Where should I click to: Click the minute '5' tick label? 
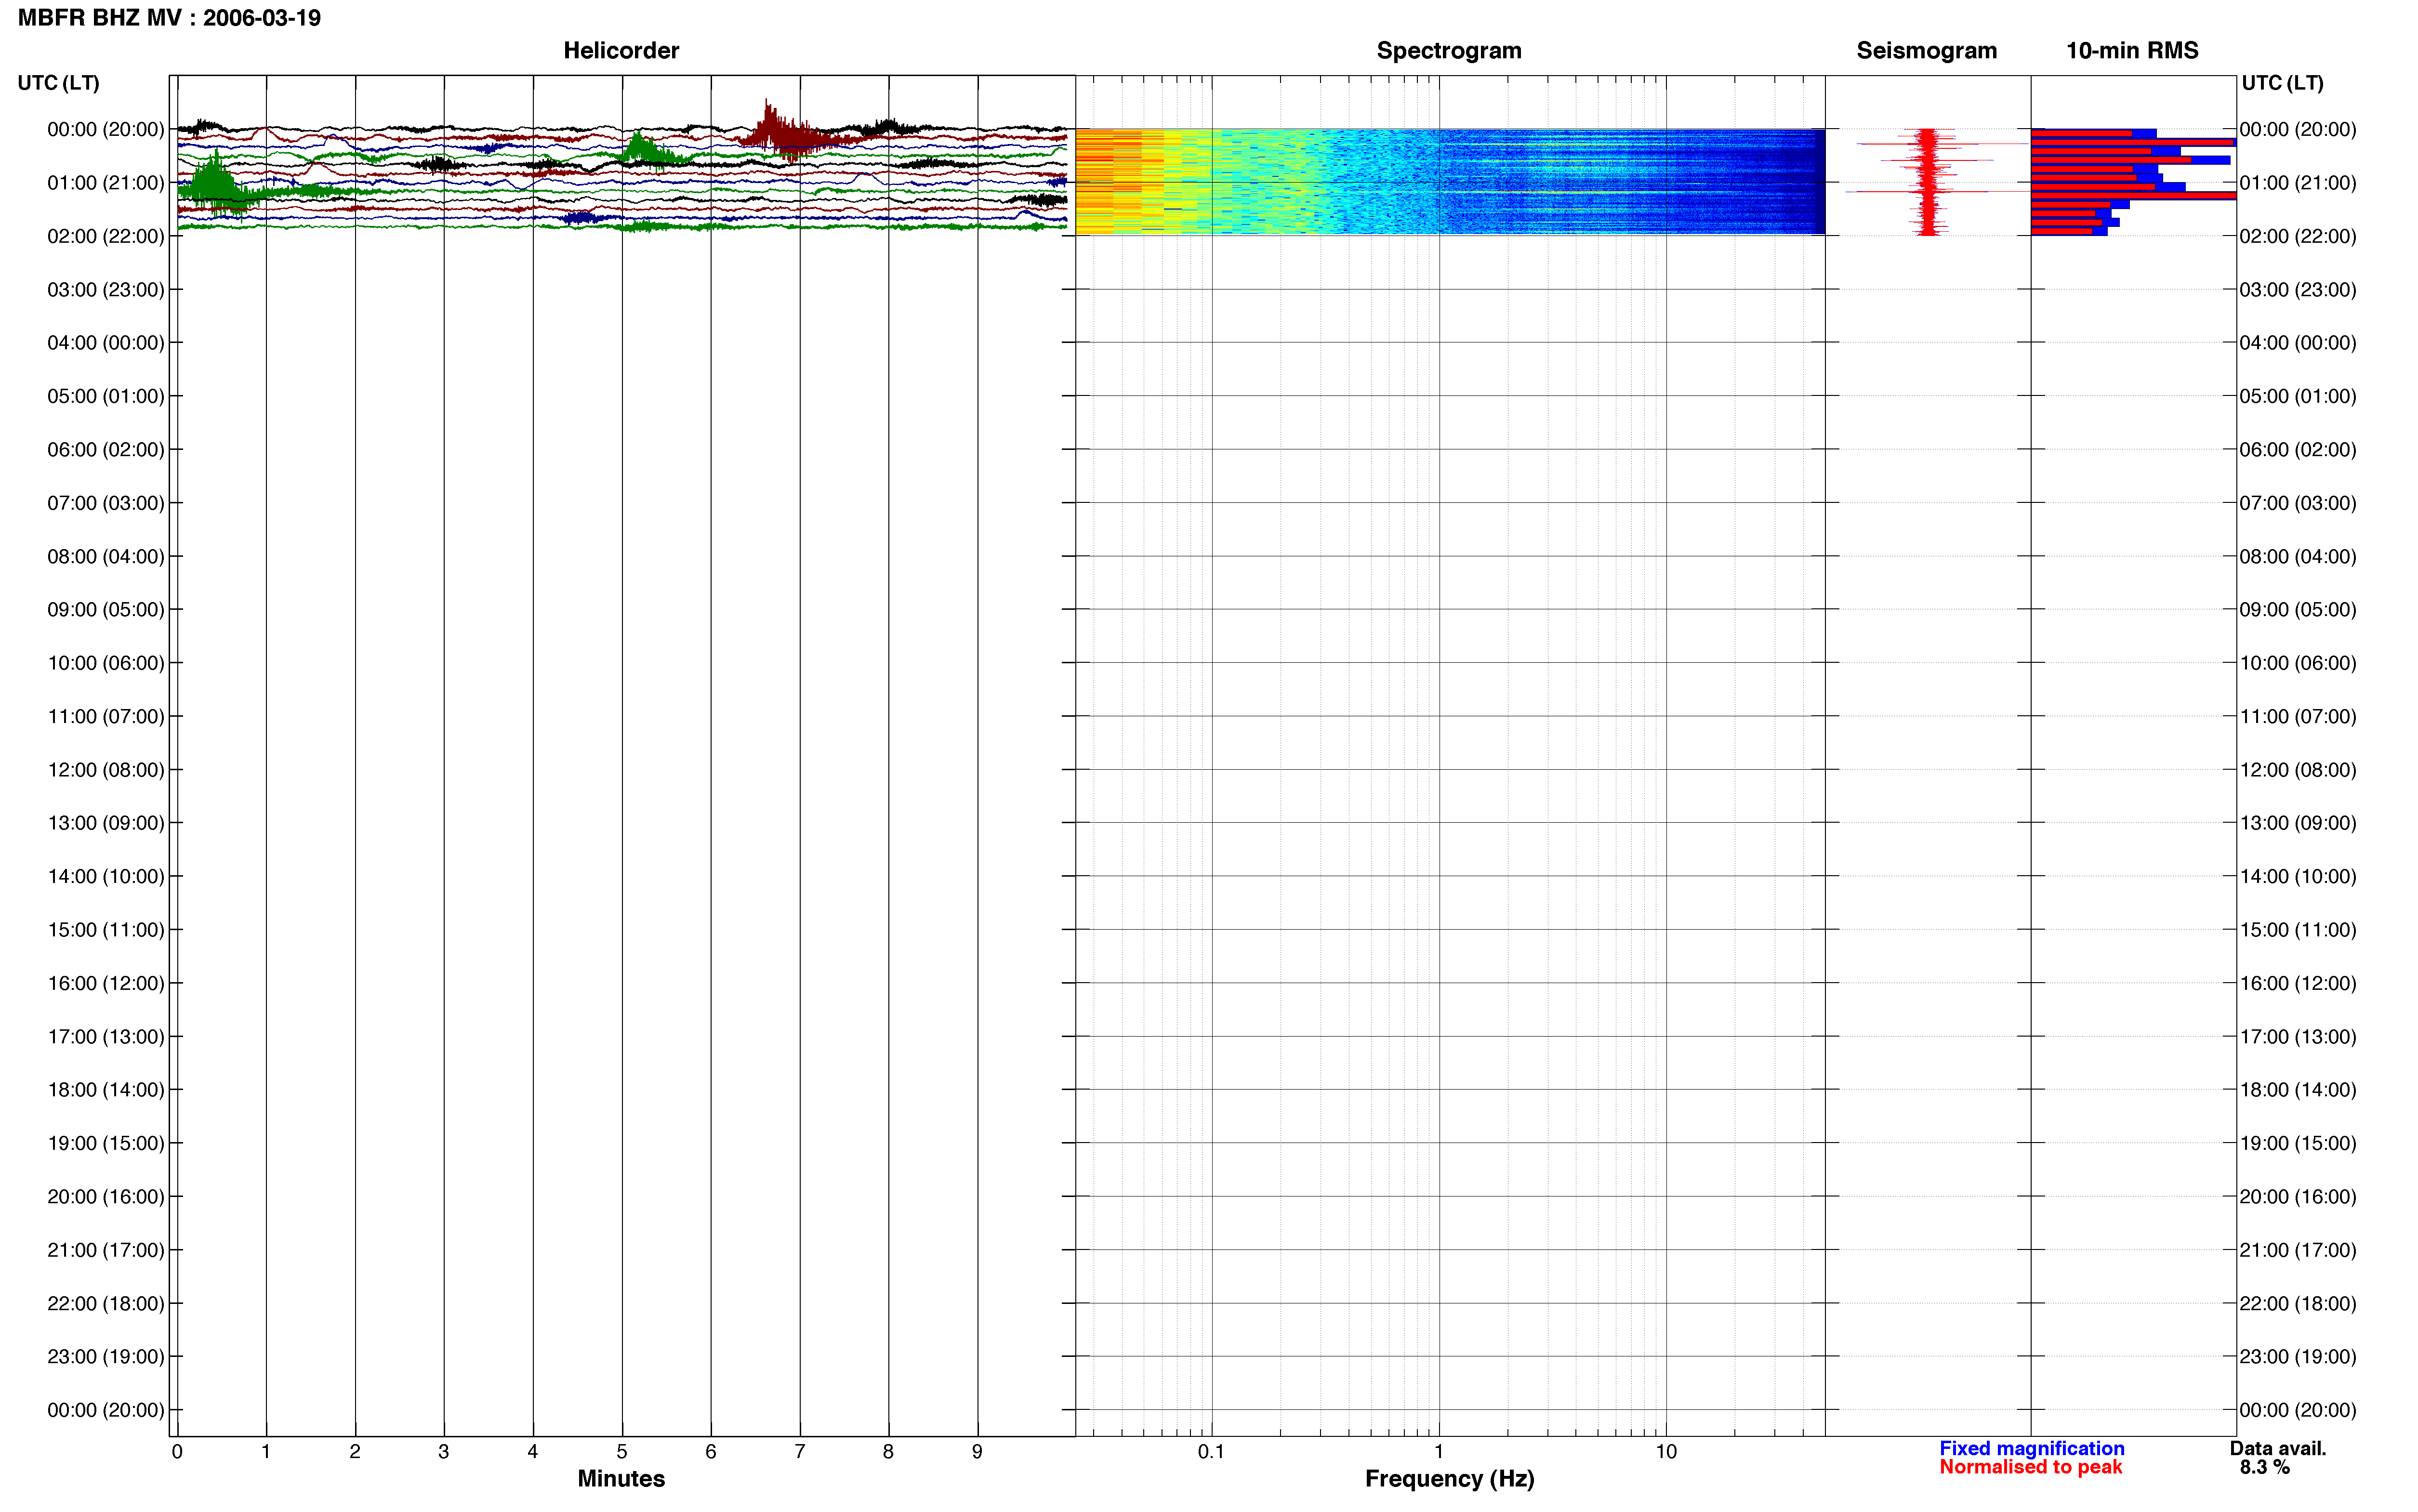click(x=622, y=1452)
